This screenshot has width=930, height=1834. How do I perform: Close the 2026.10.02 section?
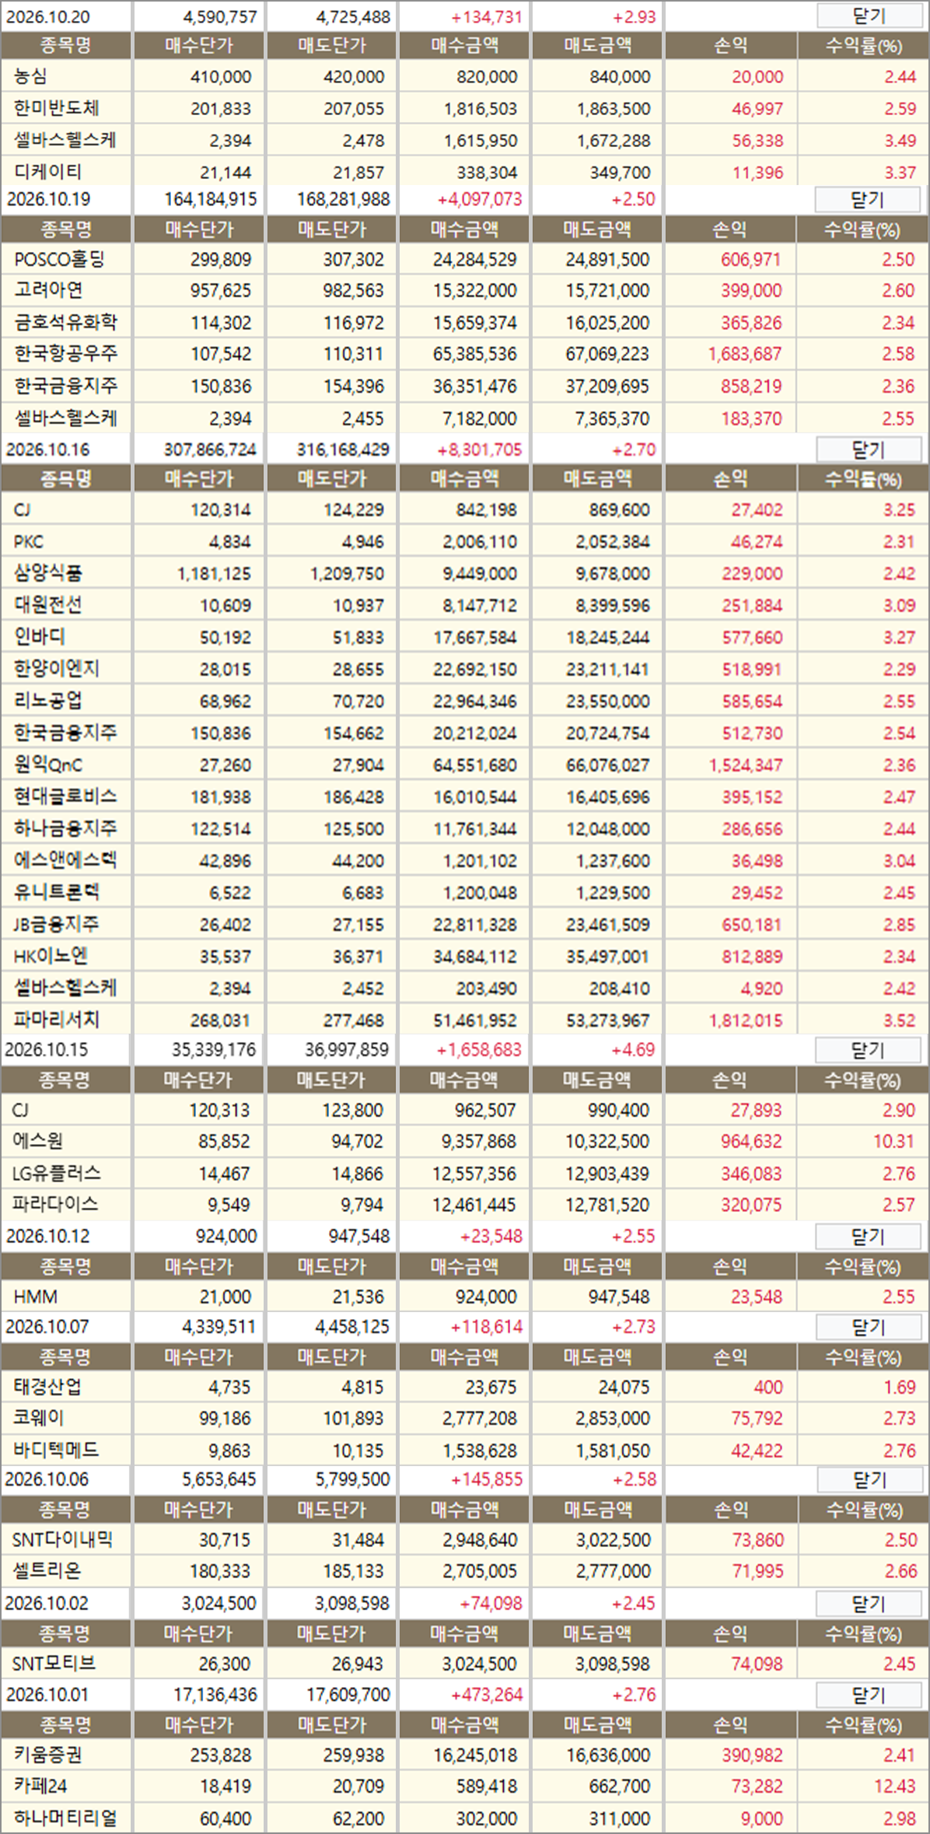(x=869, y=1603)
